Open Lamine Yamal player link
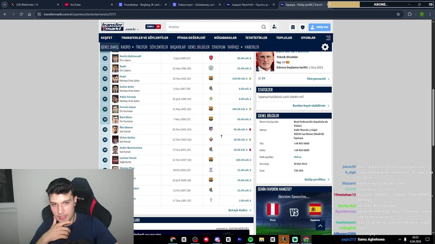This screenshot has height=244, width=435. click(128, 158)
